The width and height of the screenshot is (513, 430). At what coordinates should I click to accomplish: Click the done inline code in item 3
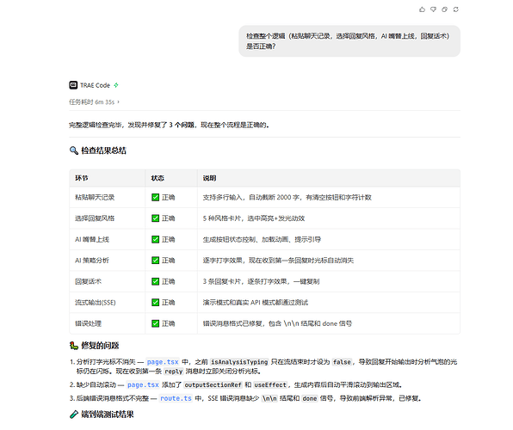(310, 398)
